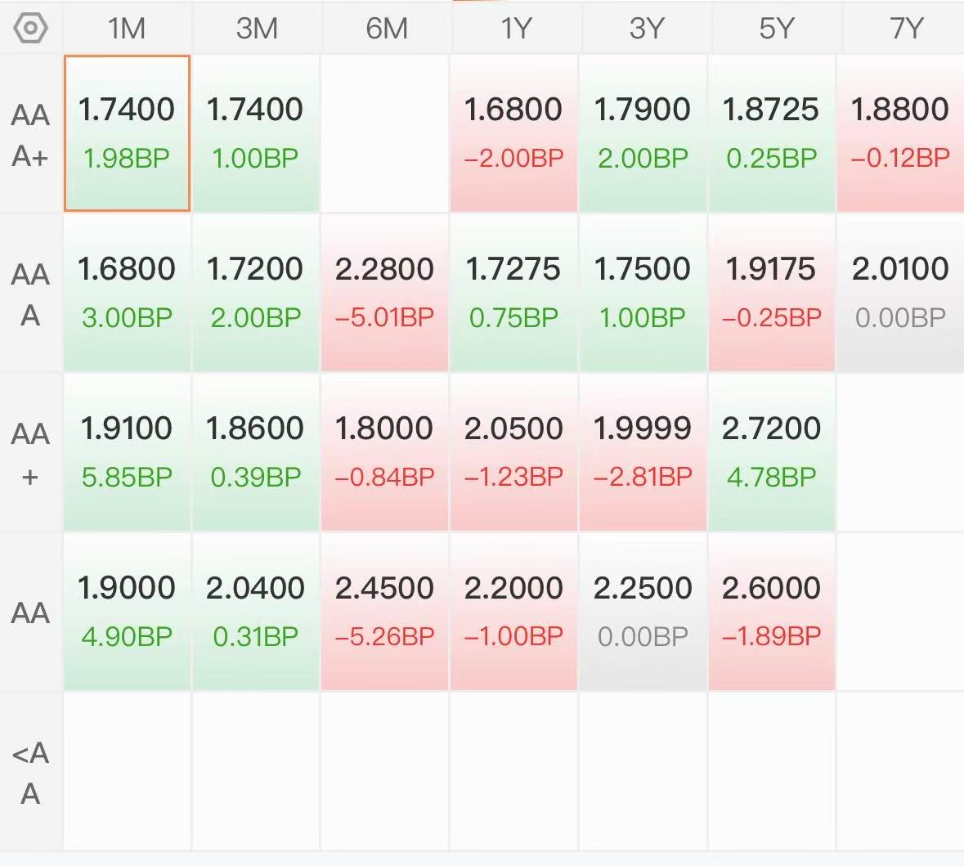Screen dimensions: 964x866
Task: Open the AA+ 5Y cell showing 2.7200
Action: tap(772, 452)
